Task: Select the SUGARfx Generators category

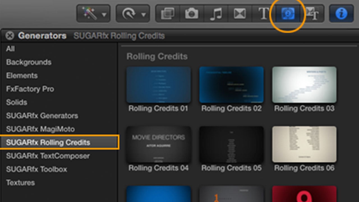Action: tap(42, 116)
